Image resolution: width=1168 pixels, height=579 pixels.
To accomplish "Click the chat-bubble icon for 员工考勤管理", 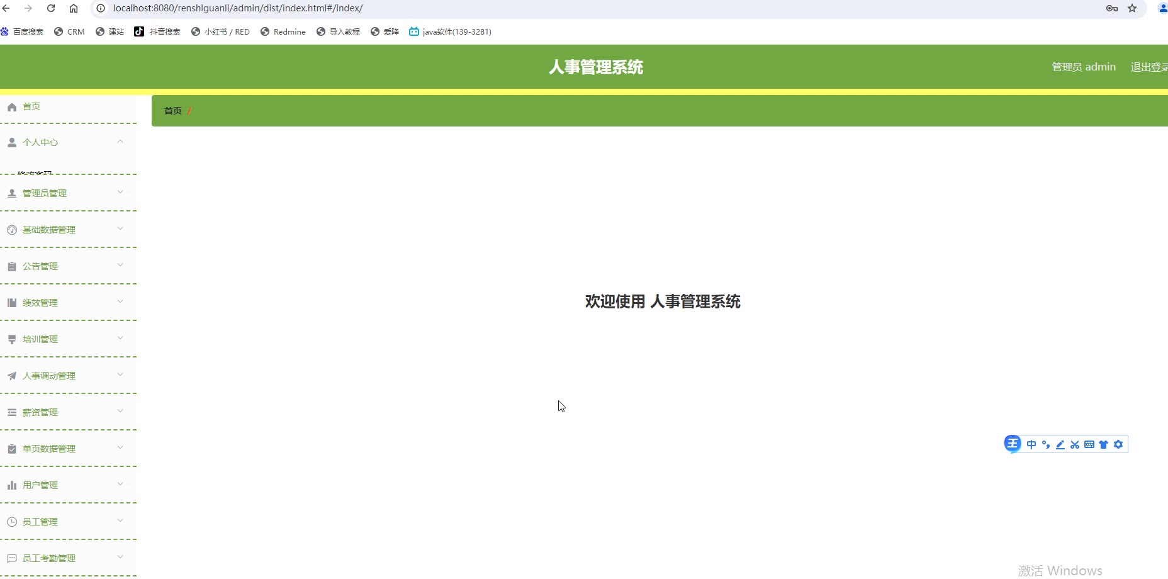I will point(12,559).
